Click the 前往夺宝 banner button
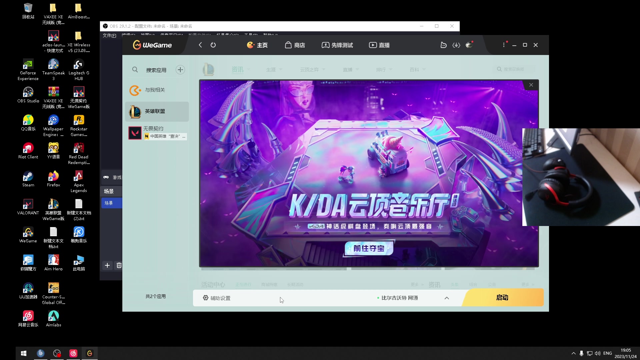The width and height of the screenshot is (640, 360). click(x=369, y=248)
